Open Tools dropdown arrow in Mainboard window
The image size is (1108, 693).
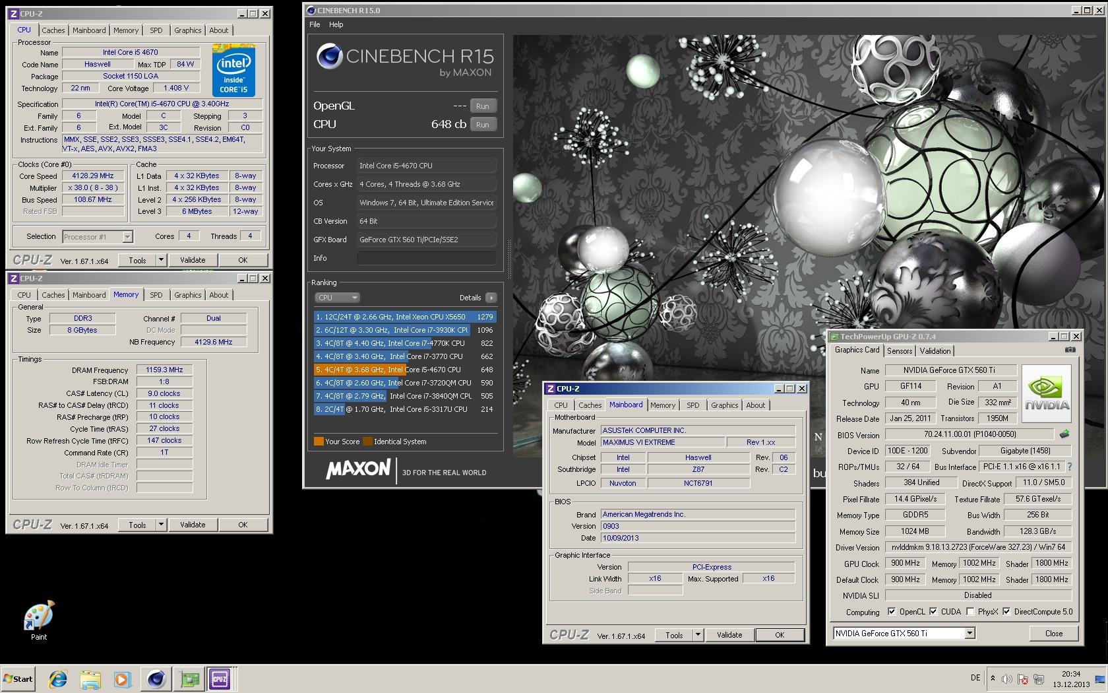[x=698, y=635]
